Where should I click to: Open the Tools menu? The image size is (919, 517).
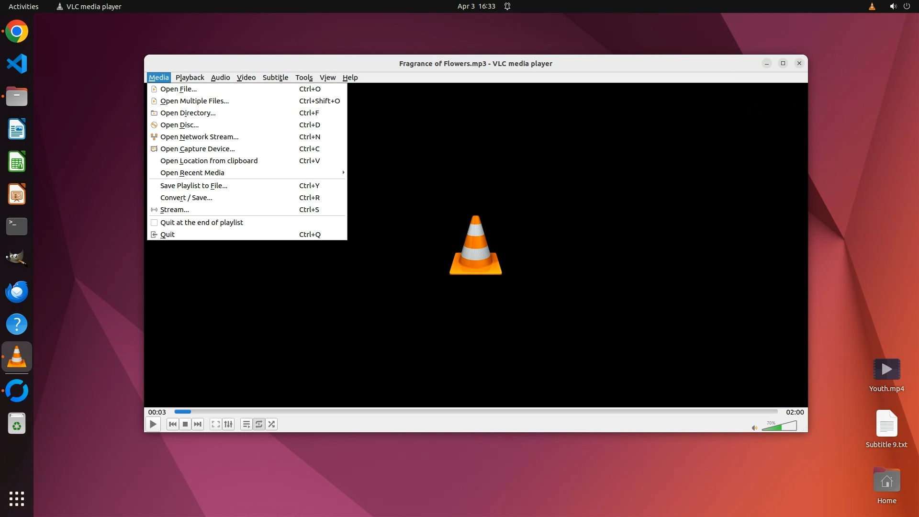pos(304,78)
